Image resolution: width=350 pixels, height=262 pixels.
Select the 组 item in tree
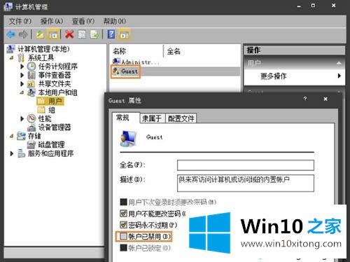click(52, 110)
